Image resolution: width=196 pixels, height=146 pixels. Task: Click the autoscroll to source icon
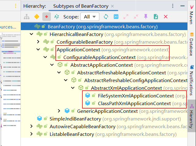pyautogui.click(x=116, y=17)
